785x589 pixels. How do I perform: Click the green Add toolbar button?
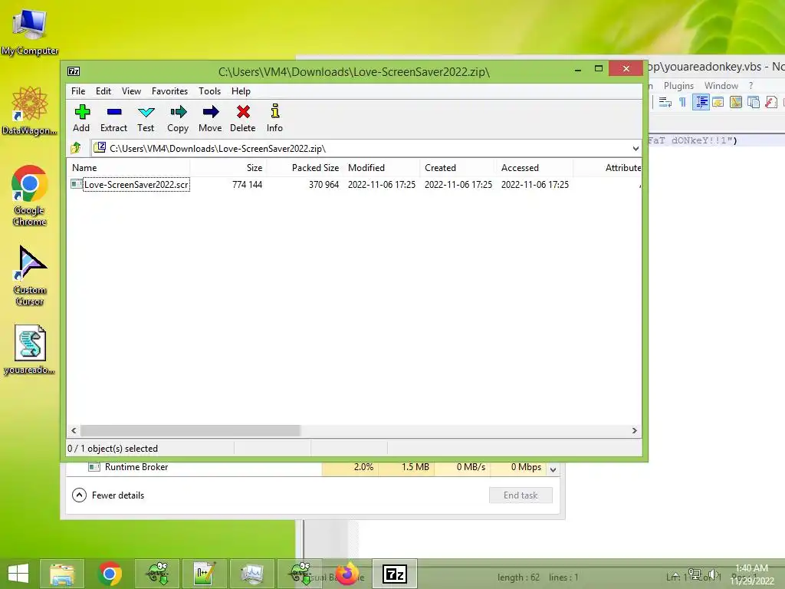[x=81, y=118]
